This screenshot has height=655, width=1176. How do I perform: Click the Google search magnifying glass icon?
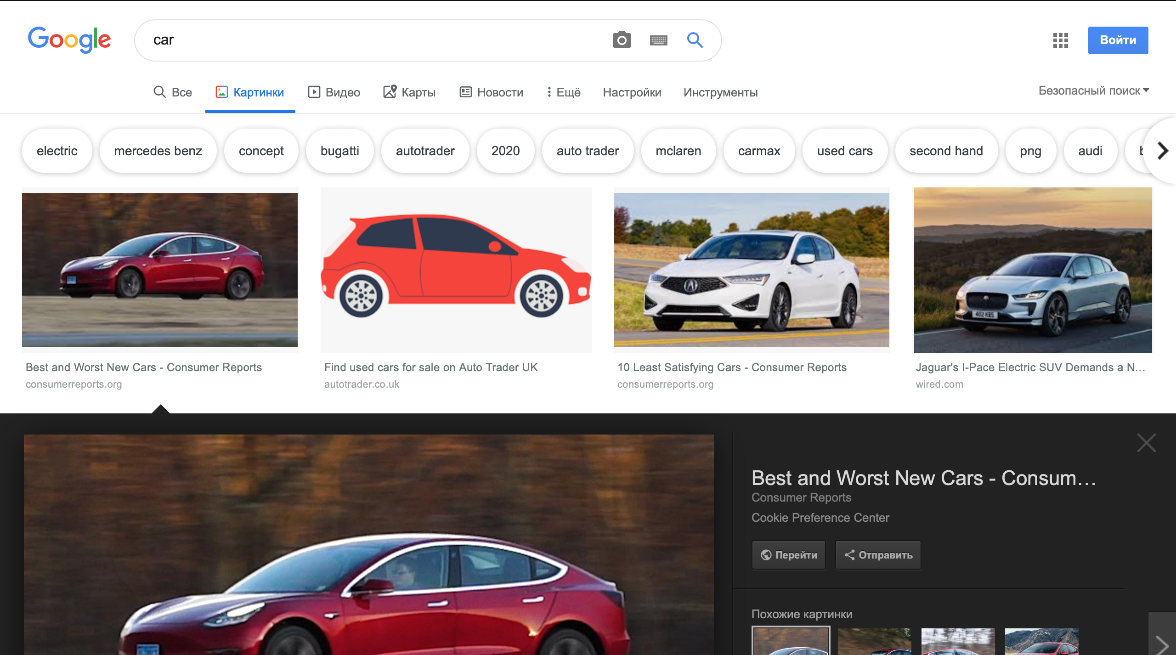pyautogui.click(x=693, y=40)
